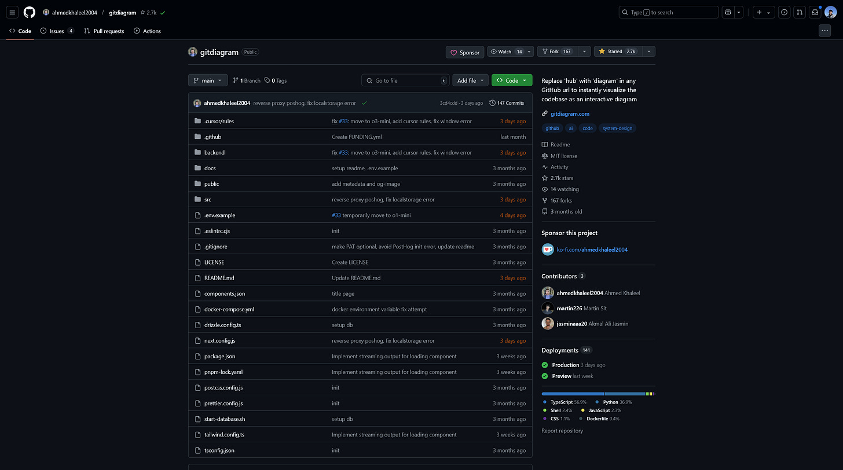Image resolution: width=843 pixels, height=470 pixels.
Task: Open Fork options dropdown arrow
Action: coord(584,52)
